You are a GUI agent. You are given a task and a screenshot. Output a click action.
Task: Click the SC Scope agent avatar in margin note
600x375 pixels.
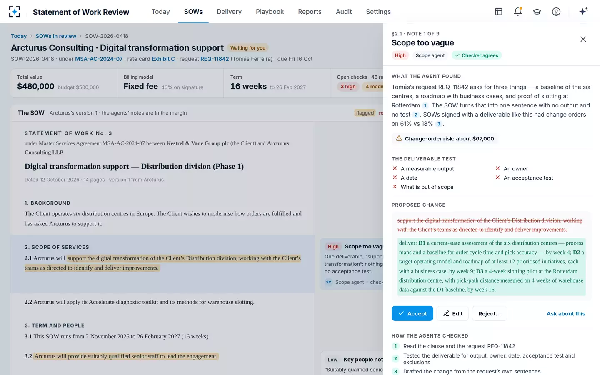pos(329,282)
